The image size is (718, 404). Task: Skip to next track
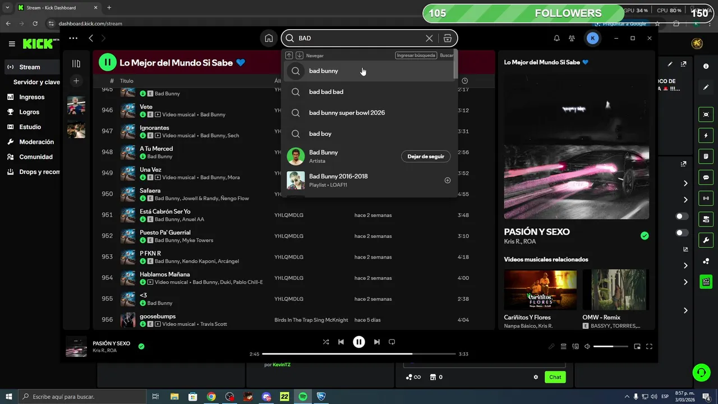coord(377,342)
